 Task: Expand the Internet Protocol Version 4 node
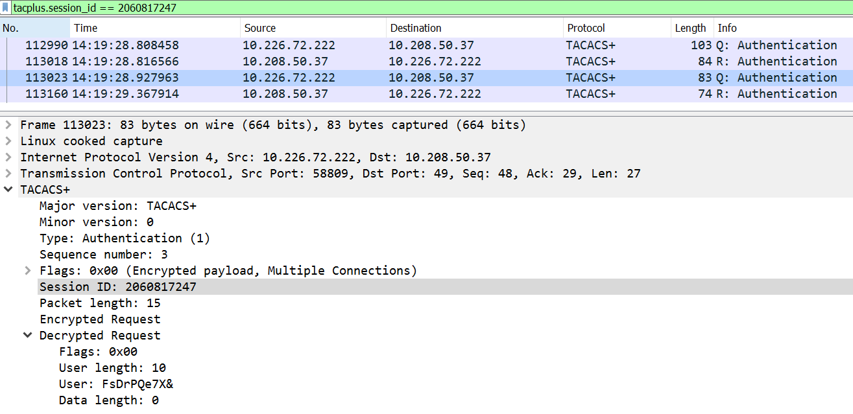pos(8,157)
